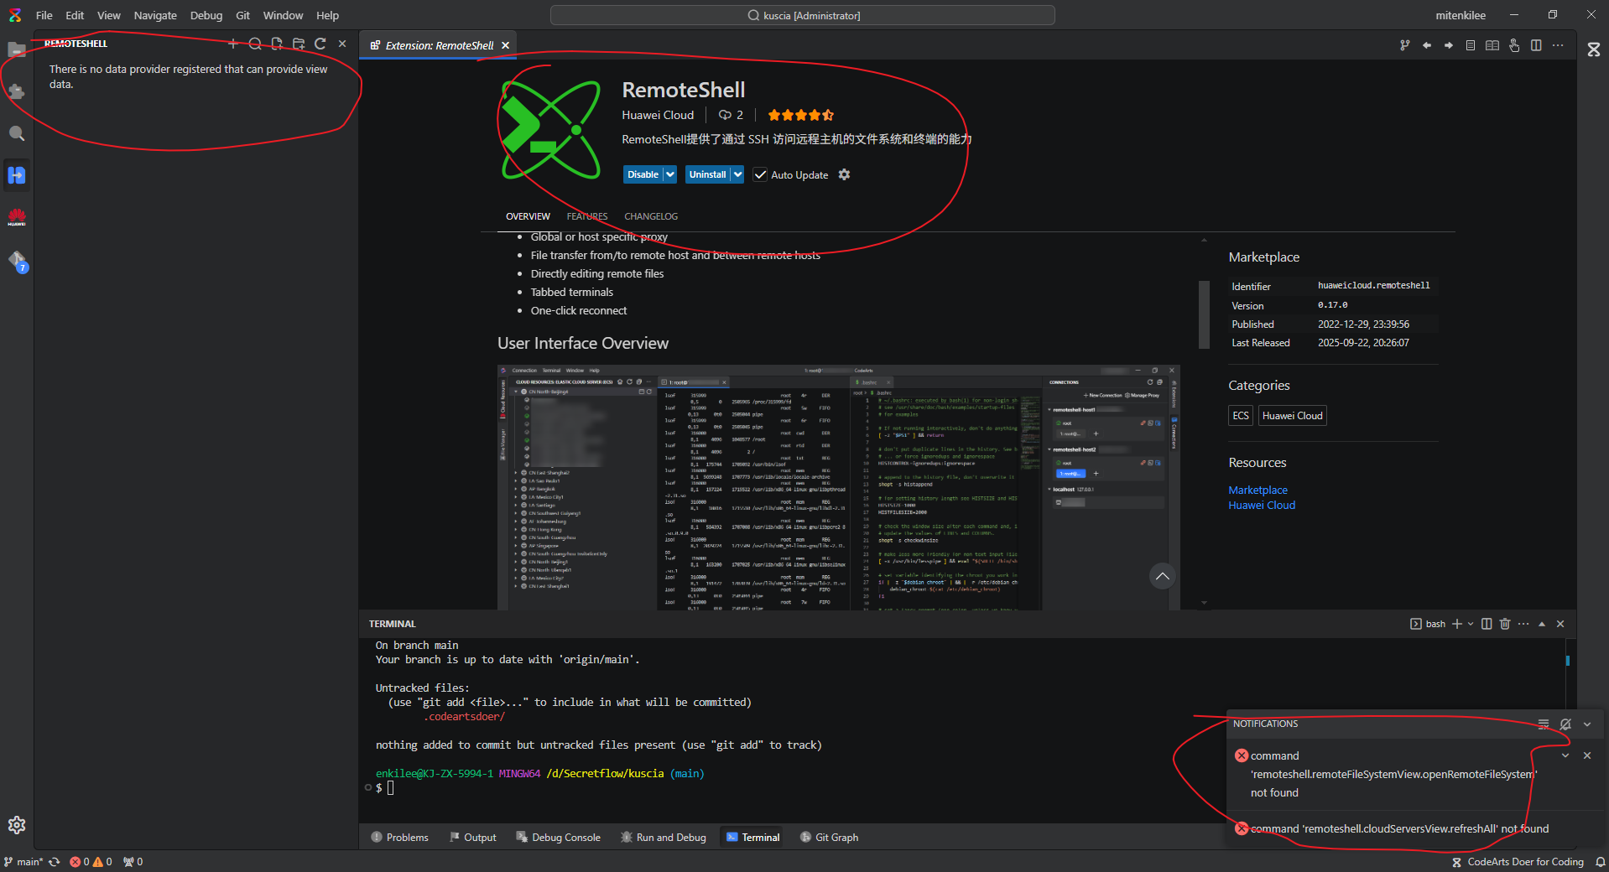
Task: Uninstall the RemoteShell extension
Action: pos(708,174)
